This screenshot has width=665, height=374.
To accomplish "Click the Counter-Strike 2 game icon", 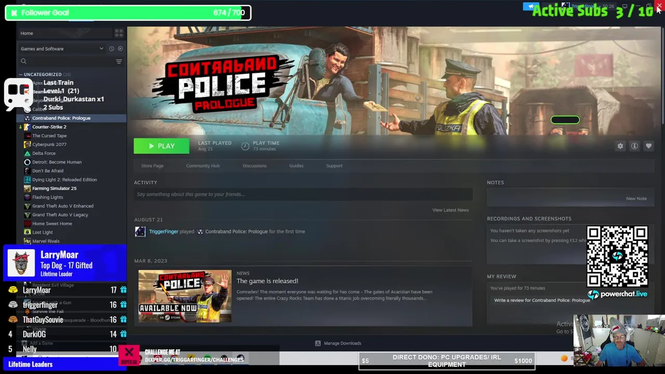I will pyautogui.click(x=27, y=127).
